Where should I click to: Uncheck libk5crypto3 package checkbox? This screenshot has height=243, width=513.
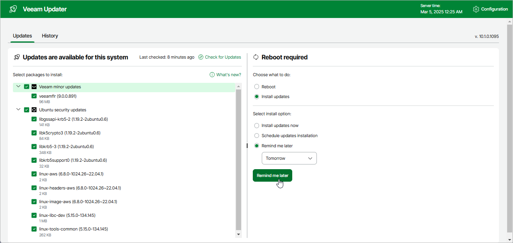click(34, 133)
